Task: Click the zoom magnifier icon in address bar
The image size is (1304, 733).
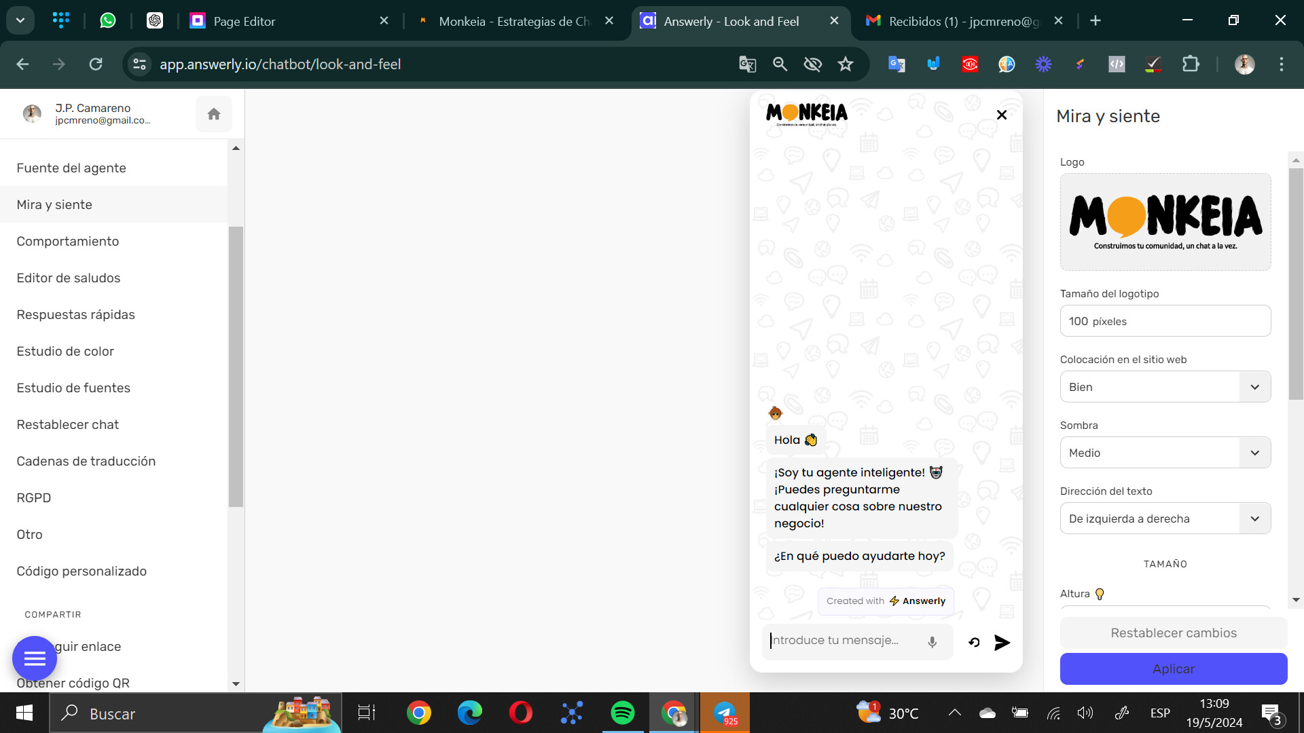Action: click(x=780, y=64)
